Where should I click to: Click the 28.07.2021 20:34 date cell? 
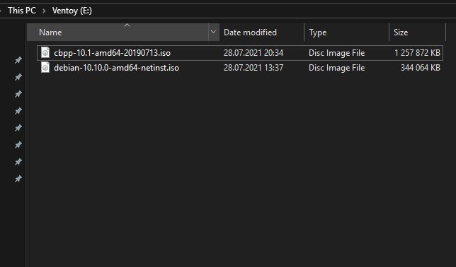(253, 53)
